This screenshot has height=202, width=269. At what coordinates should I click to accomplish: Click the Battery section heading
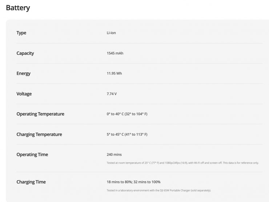coord(18,8)
